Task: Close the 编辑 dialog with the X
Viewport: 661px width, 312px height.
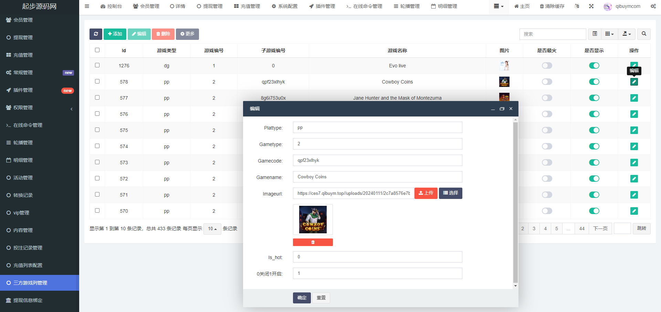Action: pos(511,109)
